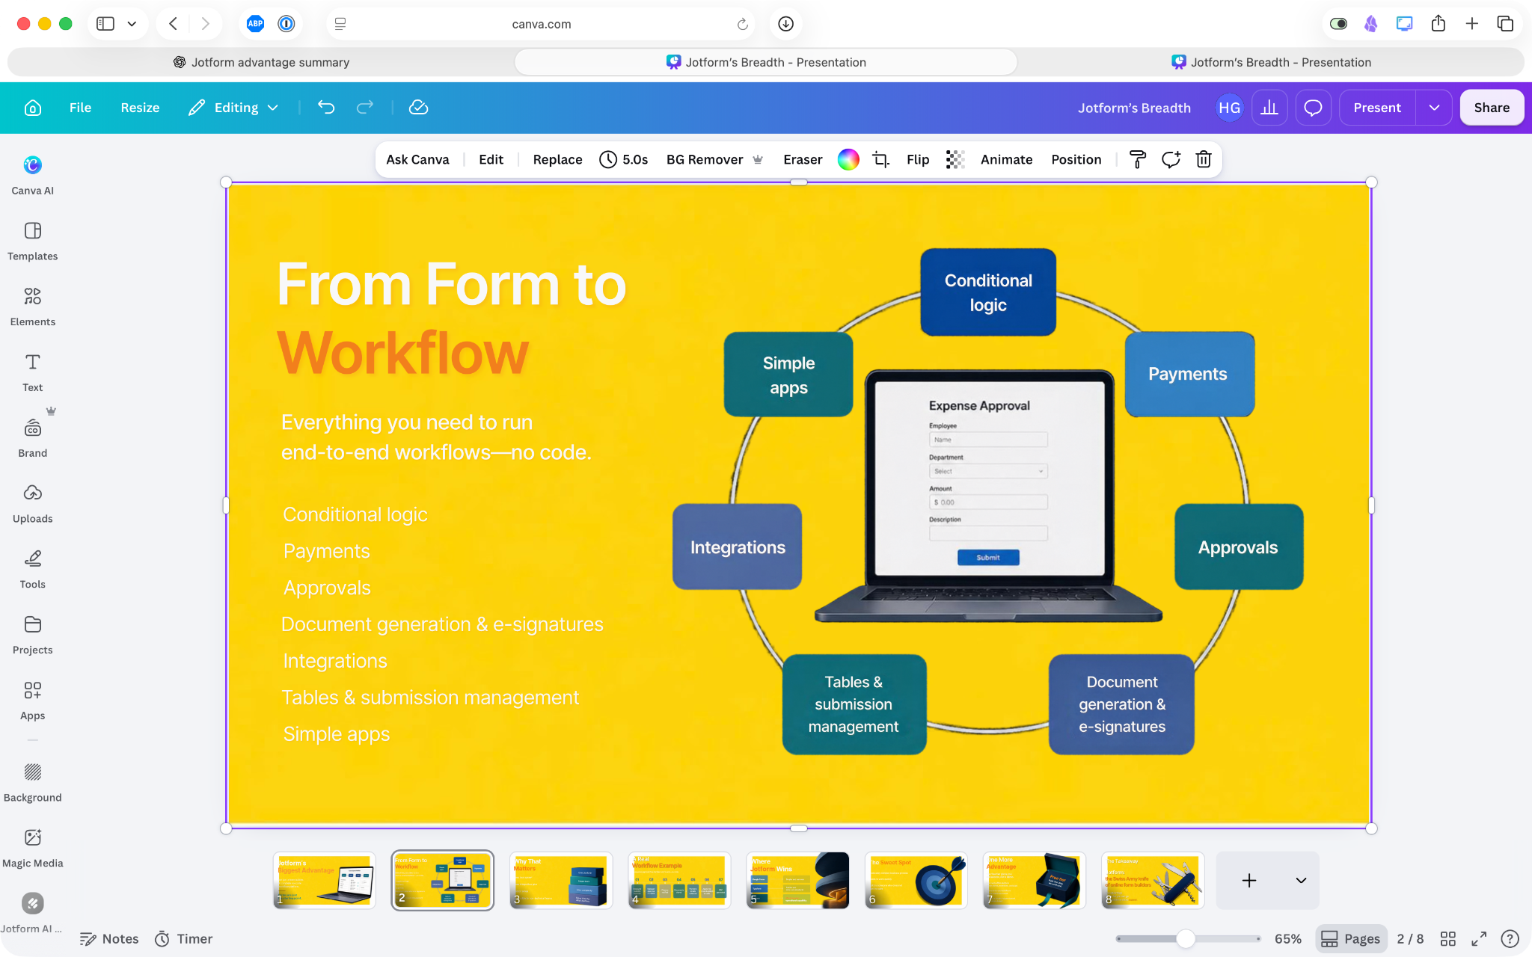Open Jotform AI app in sidebar

click(x=32, y=914)
